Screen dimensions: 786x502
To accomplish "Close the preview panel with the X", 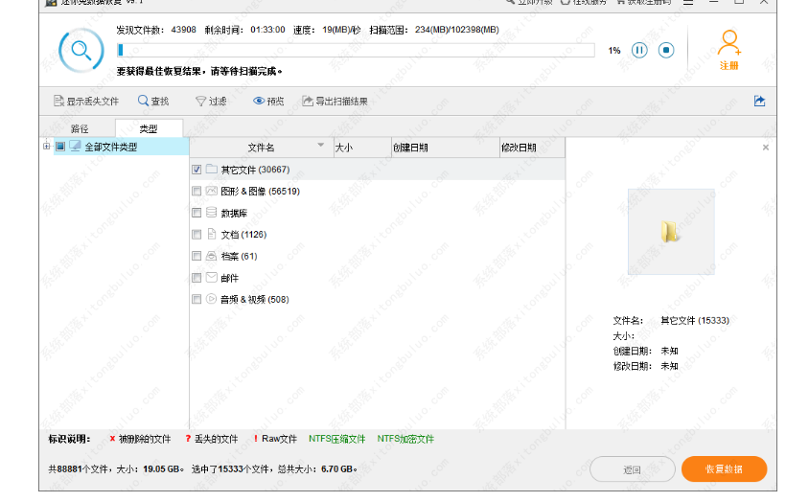I will pyautogui.click(x=765, y=148).
